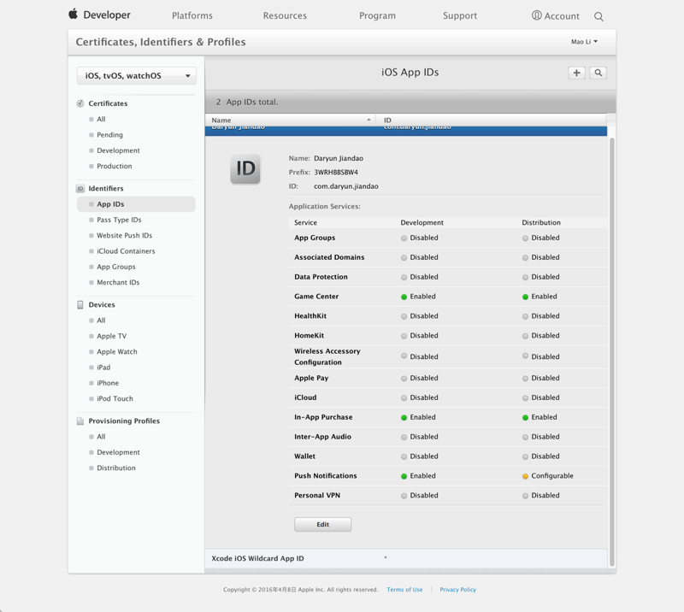Open Platforms menu
684x612 pixels.
192,15
